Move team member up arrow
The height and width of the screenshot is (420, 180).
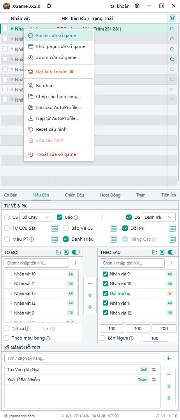pyautogui.click(x=90, y=295)
